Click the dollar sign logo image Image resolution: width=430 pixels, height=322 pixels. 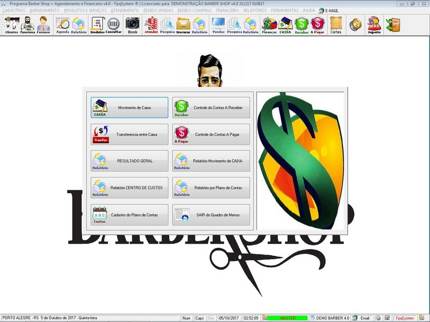click(x=300, y=161)
